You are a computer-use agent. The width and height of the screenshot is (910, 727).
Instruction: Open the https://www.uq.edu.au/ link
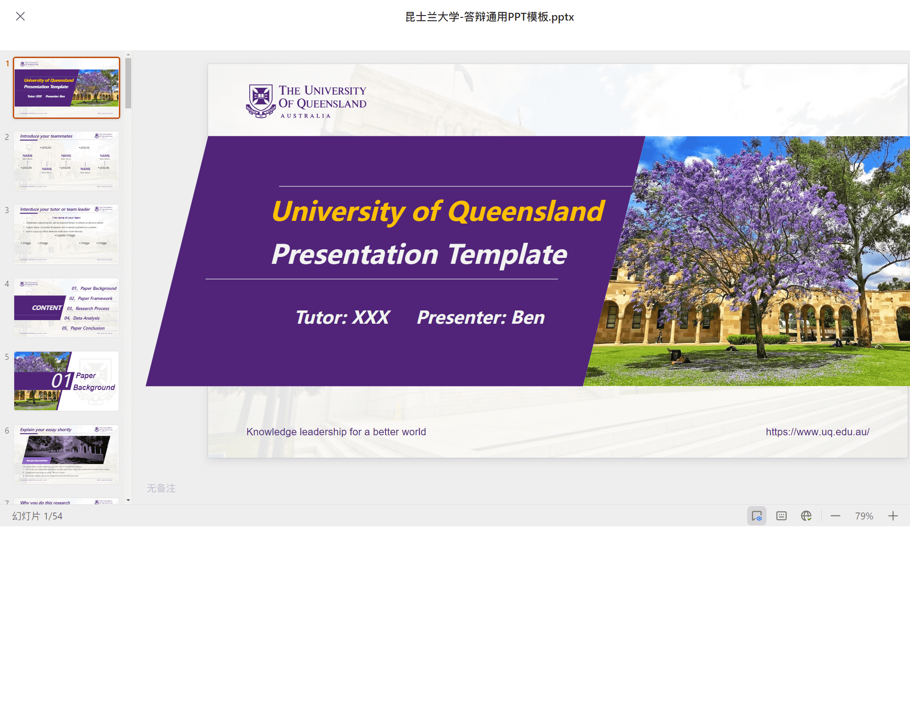click(818, 432)
